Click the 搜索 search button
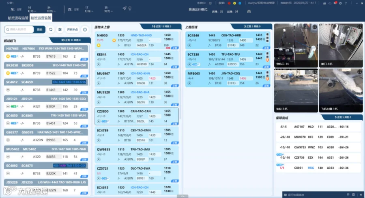This screenshot has height=198, width=365. [x=40, y=30]
